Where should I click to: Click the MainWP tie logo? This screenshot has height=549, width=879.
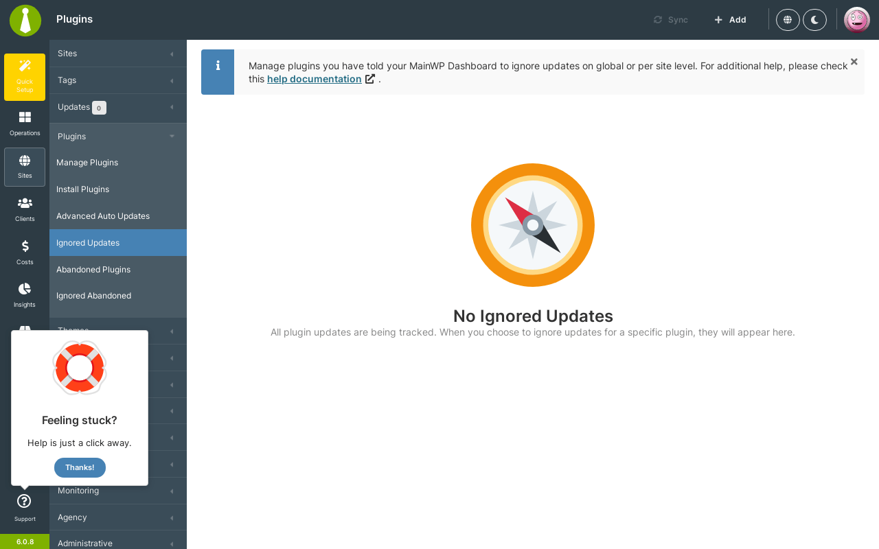25,21
